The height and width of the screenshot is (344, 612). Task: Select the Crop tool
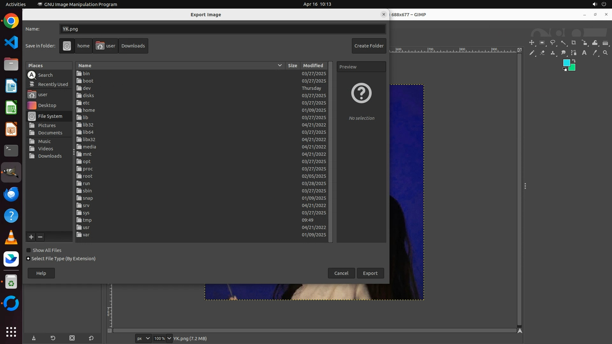point(574,43)
